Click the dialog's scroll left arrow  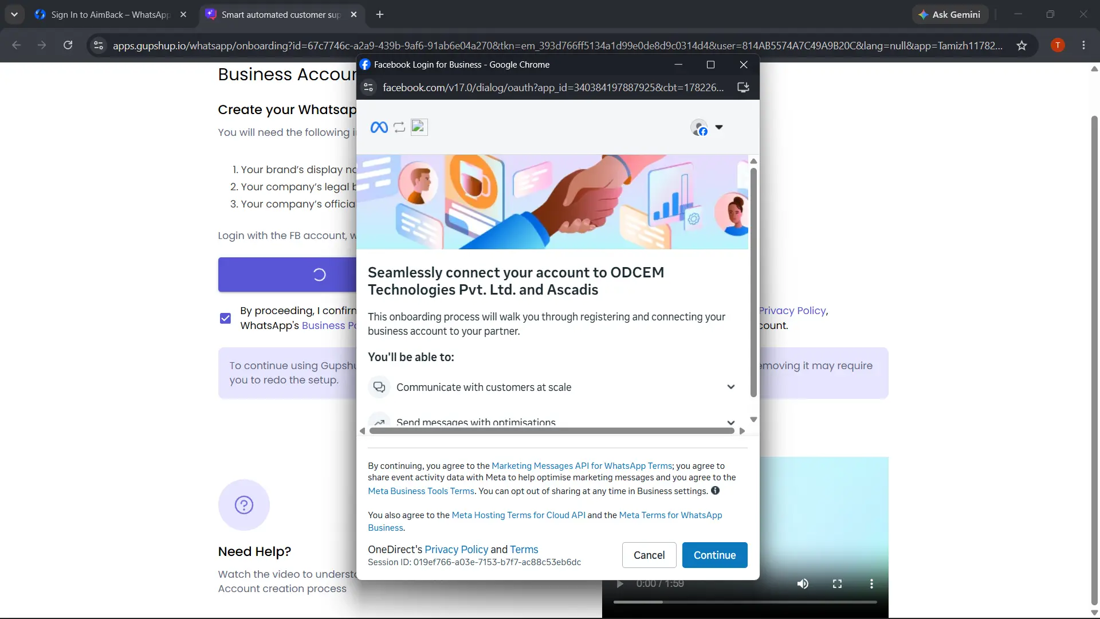tap(362, 431)
